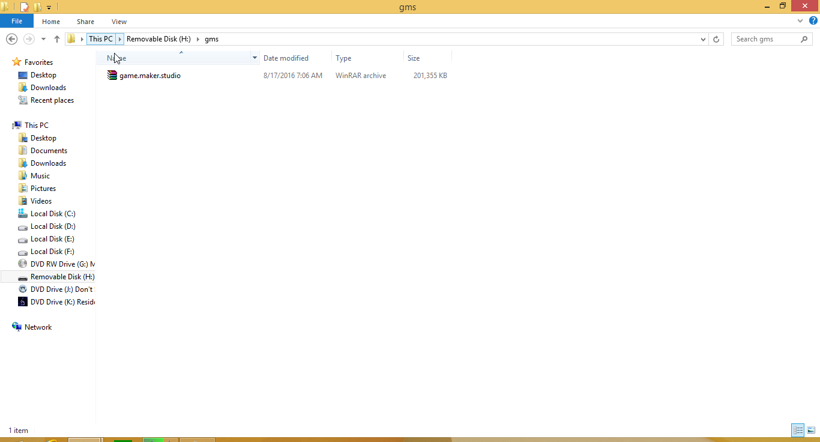Click the Local Disk (C:) drive icon
This screenshot has height=442, width=820.
[x=23, y=214]
